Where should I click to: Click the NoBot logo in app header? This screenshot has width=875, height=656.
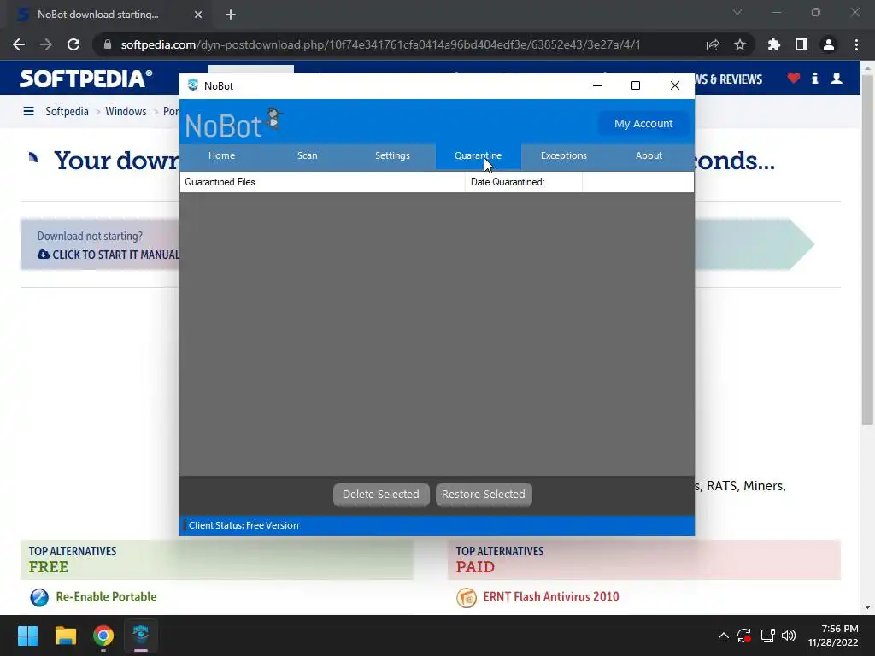click(234, 123)
